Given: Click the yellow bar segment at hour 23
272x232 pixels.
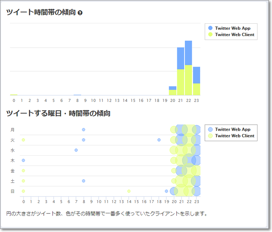Looking at the screenshot, I should tap(196, 89).
